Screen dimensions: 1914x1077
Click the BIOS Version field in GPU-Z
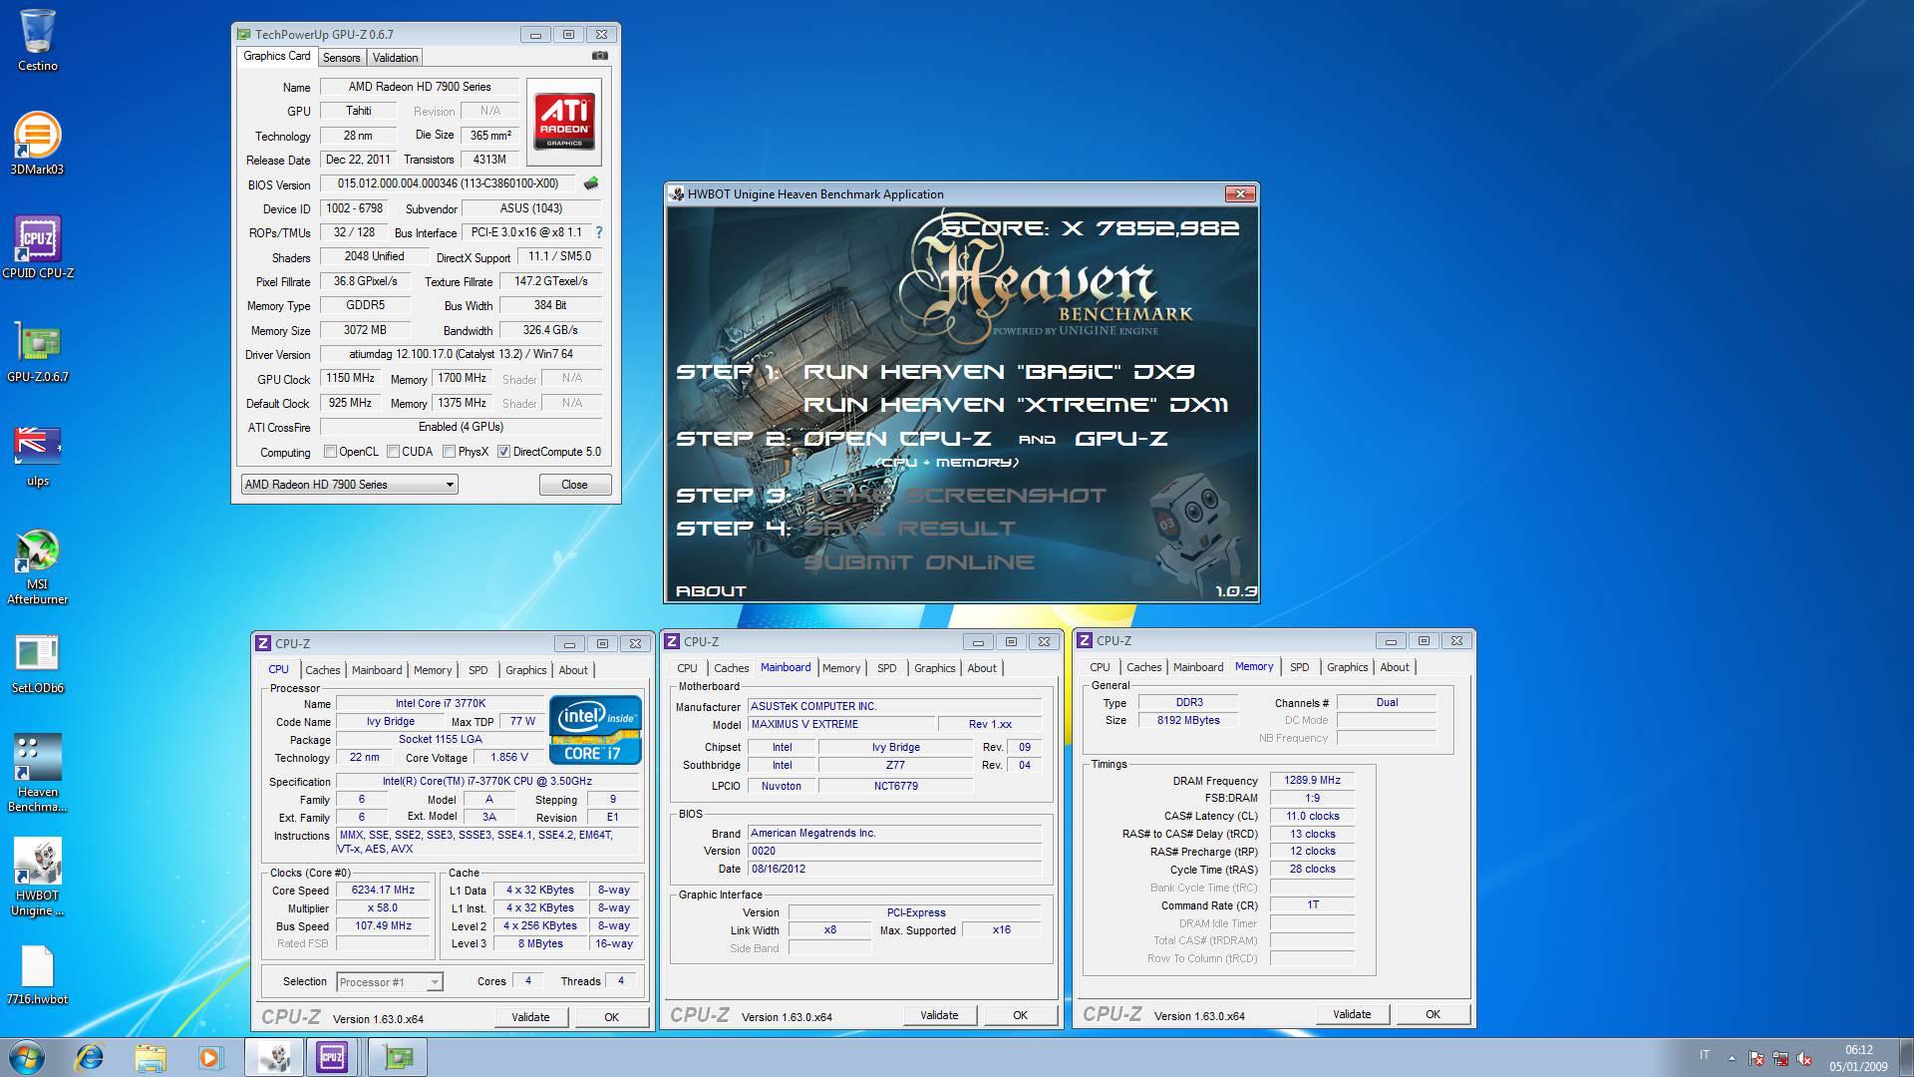coord(448,184)
